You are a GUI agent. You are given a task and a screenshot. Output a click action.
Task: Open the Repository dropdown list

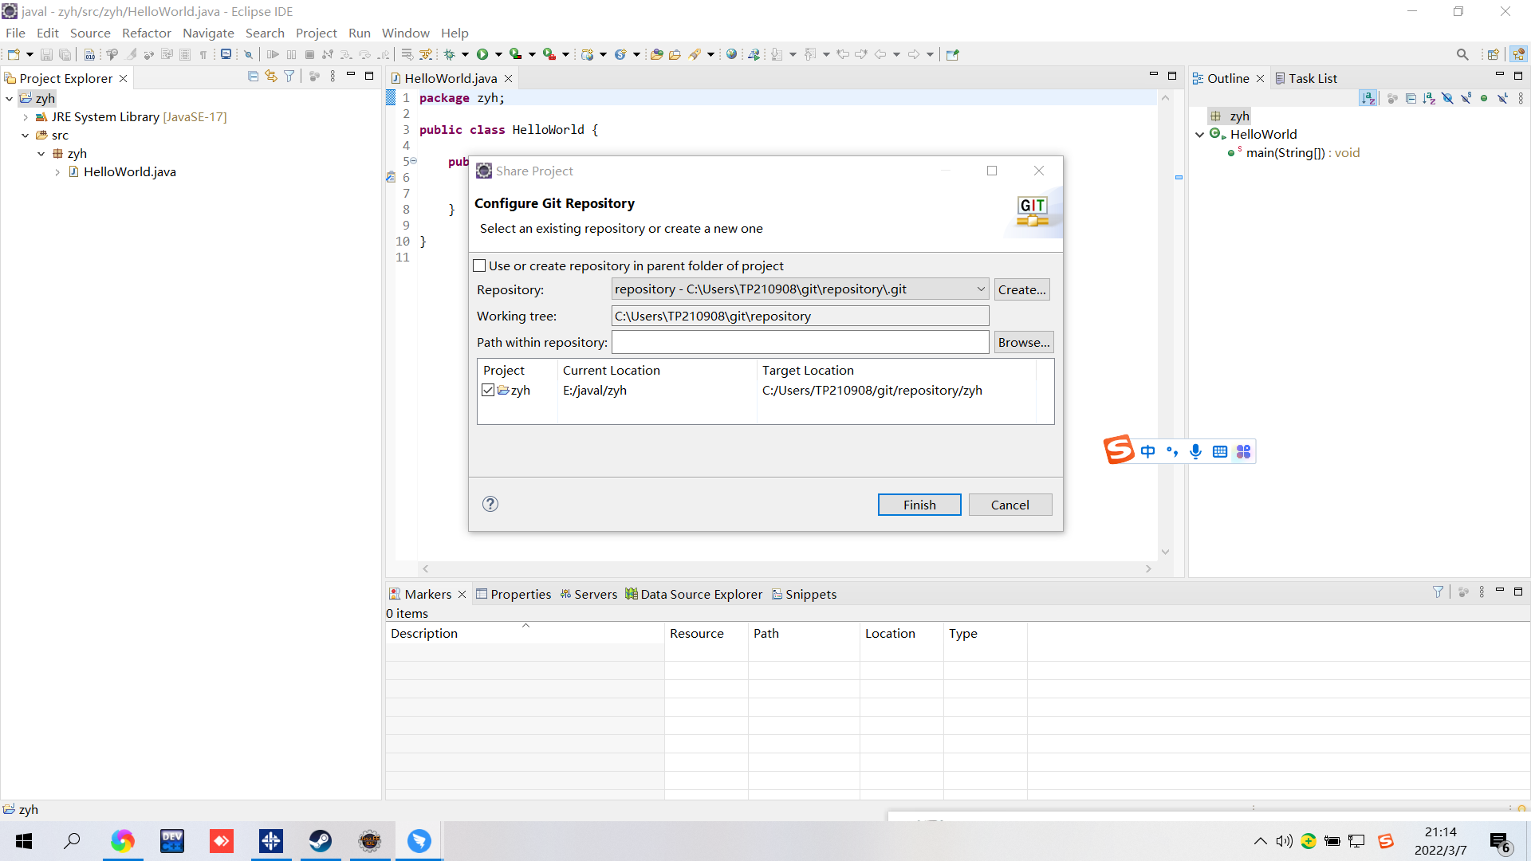[x=981, y=289]
